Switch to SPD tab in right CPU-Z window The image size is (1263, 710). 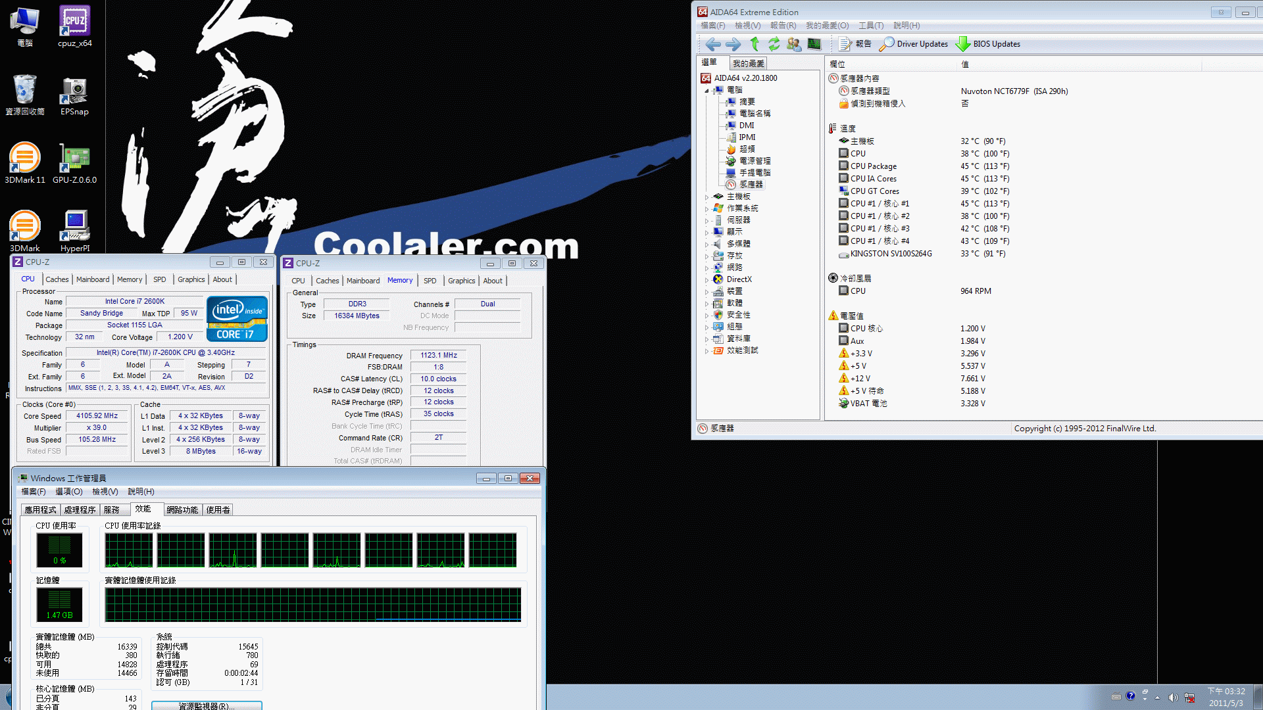[x=430, y=281]
